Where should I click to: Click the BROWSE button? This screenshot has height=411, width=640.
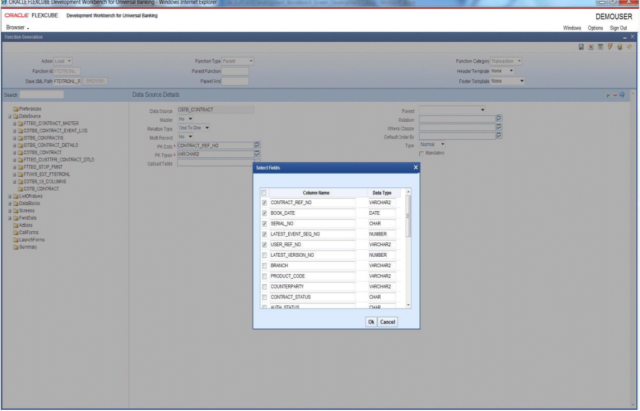pos(95,81)
